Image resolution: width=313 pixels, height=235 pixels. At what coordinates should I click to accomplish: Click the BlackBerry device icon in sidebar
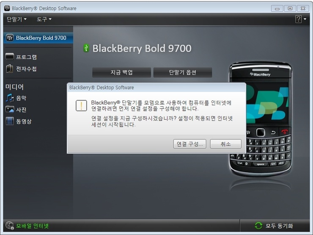pos(10,38)
